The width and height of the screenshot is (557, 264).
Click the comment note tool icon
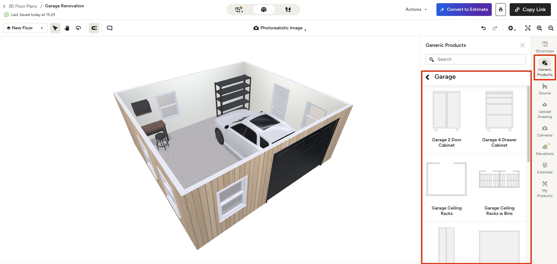110,28
